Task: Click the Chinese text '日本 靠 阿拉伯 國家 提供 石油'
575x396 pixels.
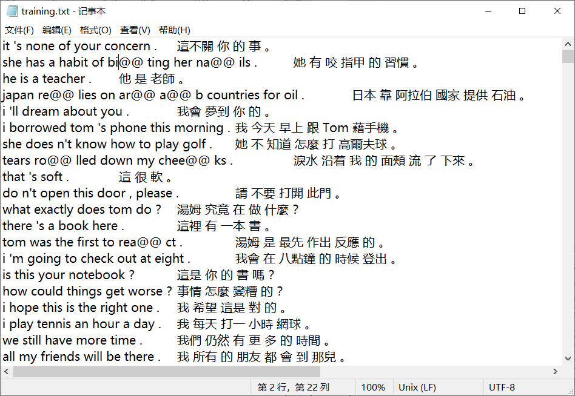Action: [x=434, y=95]
